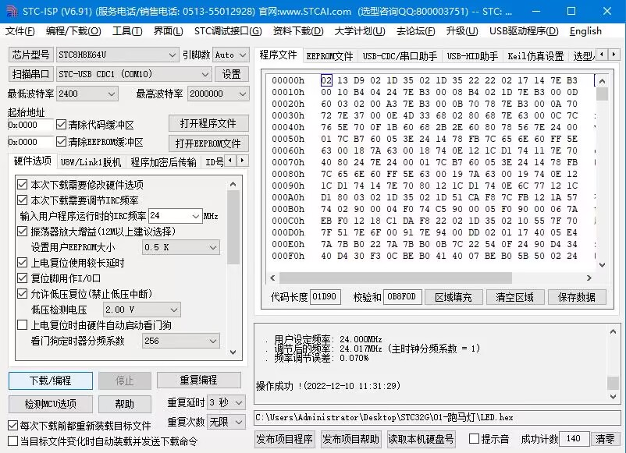Screen dimensions: 626x453
Task: Enable 上电复位时由硬件自动启动看门狗 option
Action: (x=22, y=325)
